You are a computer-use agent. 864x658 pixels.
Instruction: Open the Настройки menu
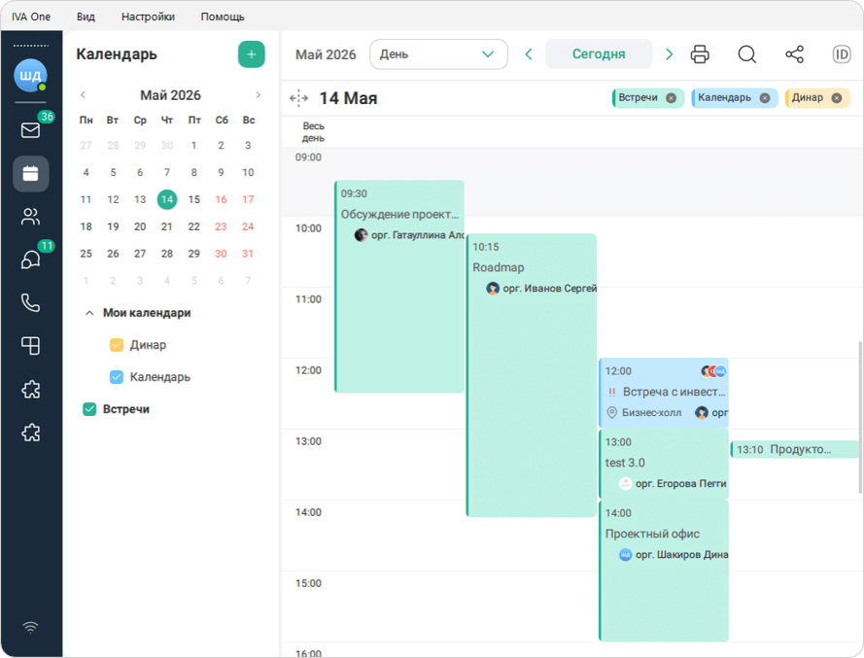point(148,17)
